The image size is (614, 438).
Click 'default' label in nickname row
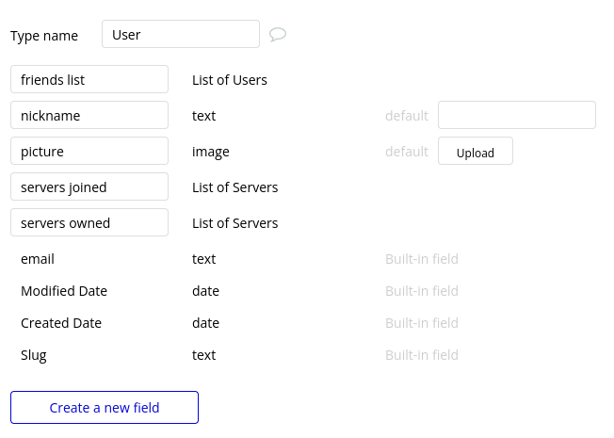tap(407, 116)
